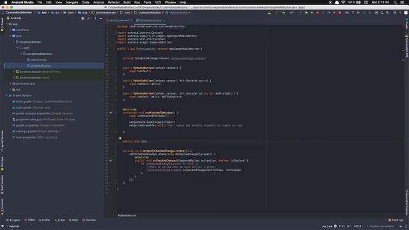Click the Run app play icon
409x230 pixels.
pos(306,13)
